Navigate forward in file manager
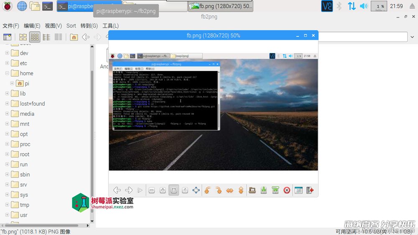Image resolution: width=418 pixels, height=235 pixels. pyautogui.click(x=97, y=37)
